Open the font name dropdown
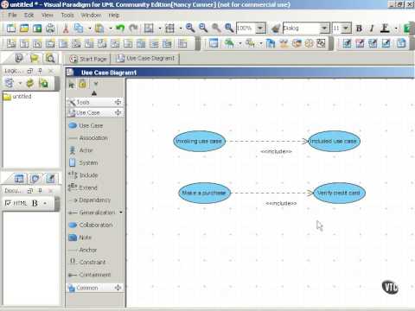The height and width of the screenshot is (311, 415). coord(324,29)
